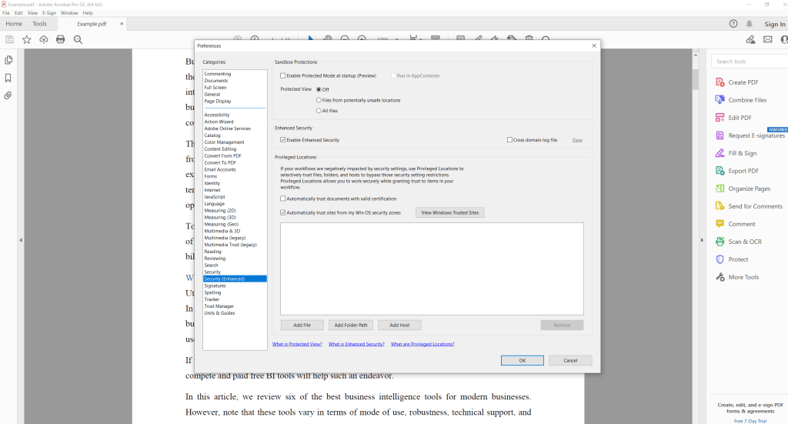Open the 'What are Privileged Locations?' link
788x424 pixels.
(422, 344)
